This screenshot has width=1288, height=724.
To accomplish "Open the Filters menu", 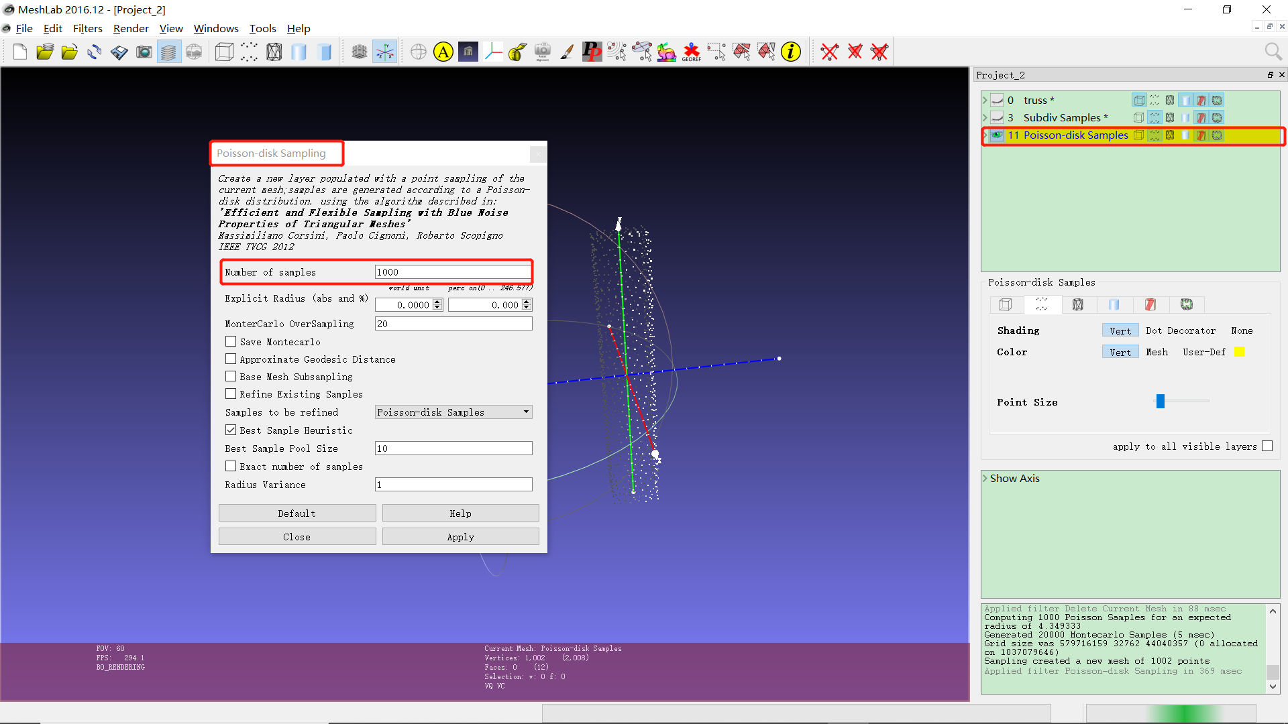I will tap(87, 28).
